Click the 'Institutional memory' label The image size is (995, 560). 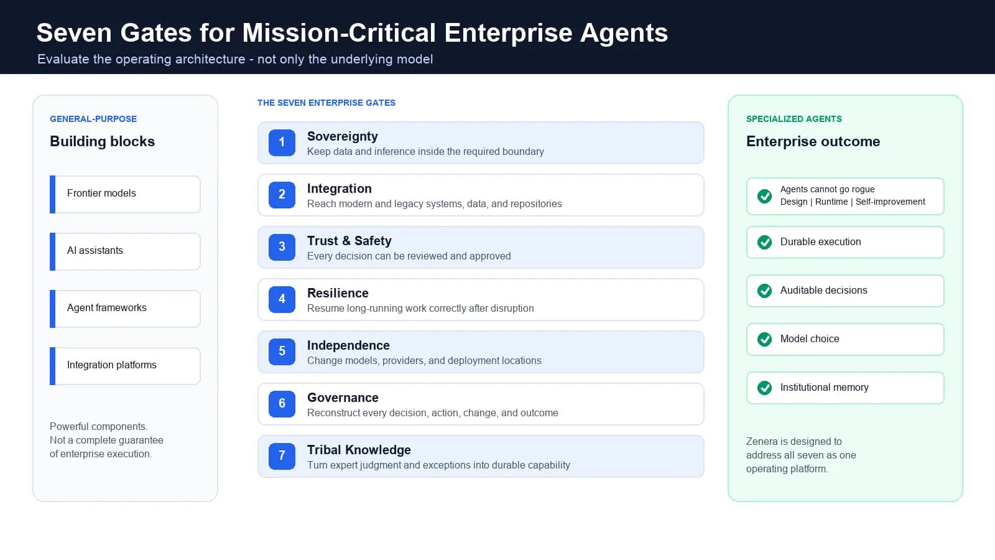(x=825, y=387)
